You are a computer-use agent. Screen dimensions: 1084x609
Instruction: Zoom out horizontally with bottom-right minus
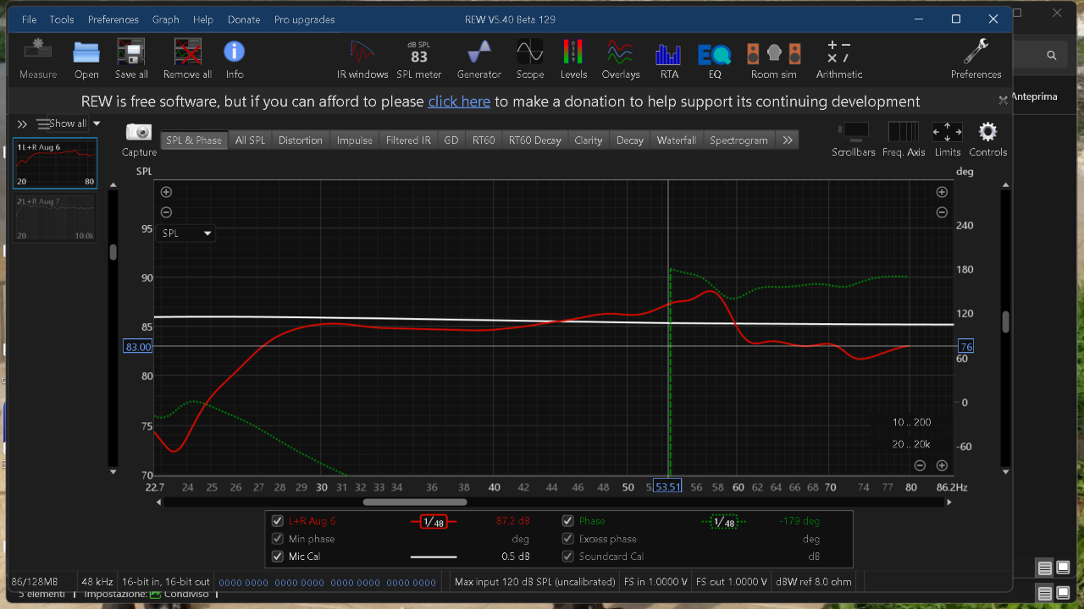[x=920, y=465]
